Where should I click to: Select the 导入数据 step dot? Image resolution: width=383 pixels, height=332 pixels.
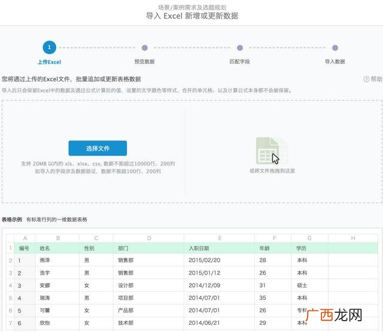(x=335, y=48)
